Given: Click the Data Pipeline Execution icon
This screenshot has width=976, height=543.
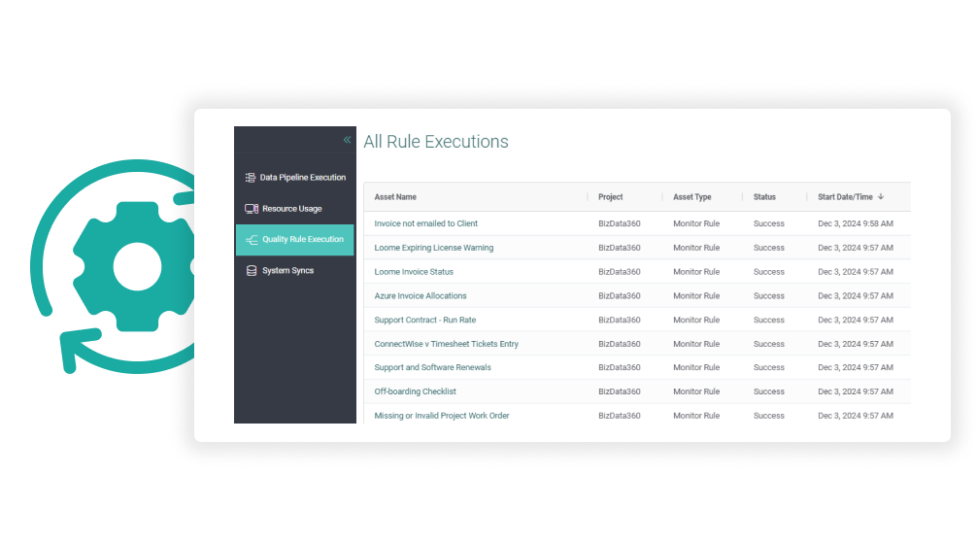Looking at the screenshot, I should click(251, 178).
